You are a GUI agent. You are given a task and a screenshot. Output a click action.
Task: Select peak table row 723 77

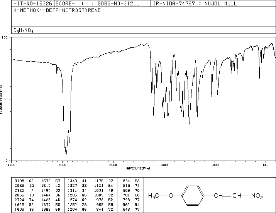(131, 200)
